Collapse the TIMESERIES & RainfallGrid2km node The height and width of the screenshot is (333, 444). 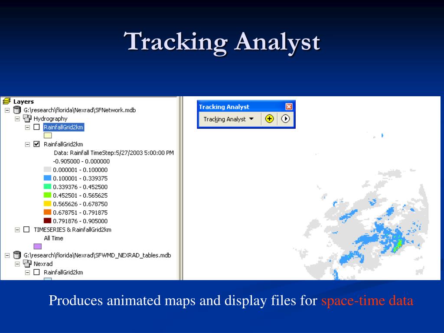(x=17, y=230)
